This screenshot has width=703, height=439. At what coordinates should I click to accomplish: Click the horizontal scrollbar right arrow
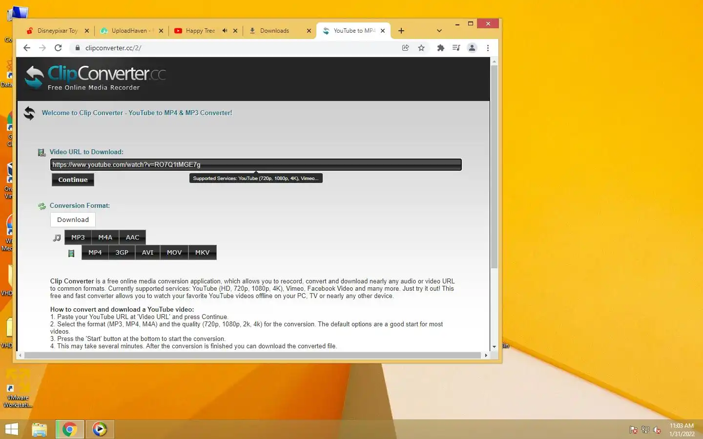click(486, 356)
